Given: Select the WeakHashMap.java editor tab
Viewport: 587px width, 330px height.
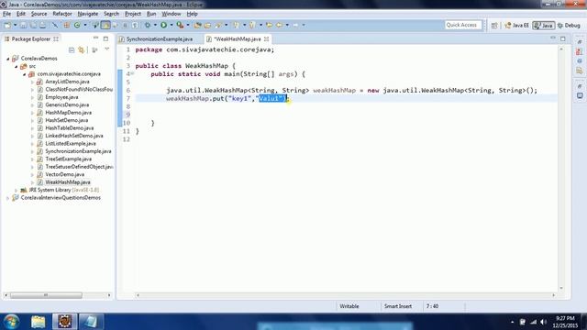Looking at the screenshot, I should [x=237, y=38].
